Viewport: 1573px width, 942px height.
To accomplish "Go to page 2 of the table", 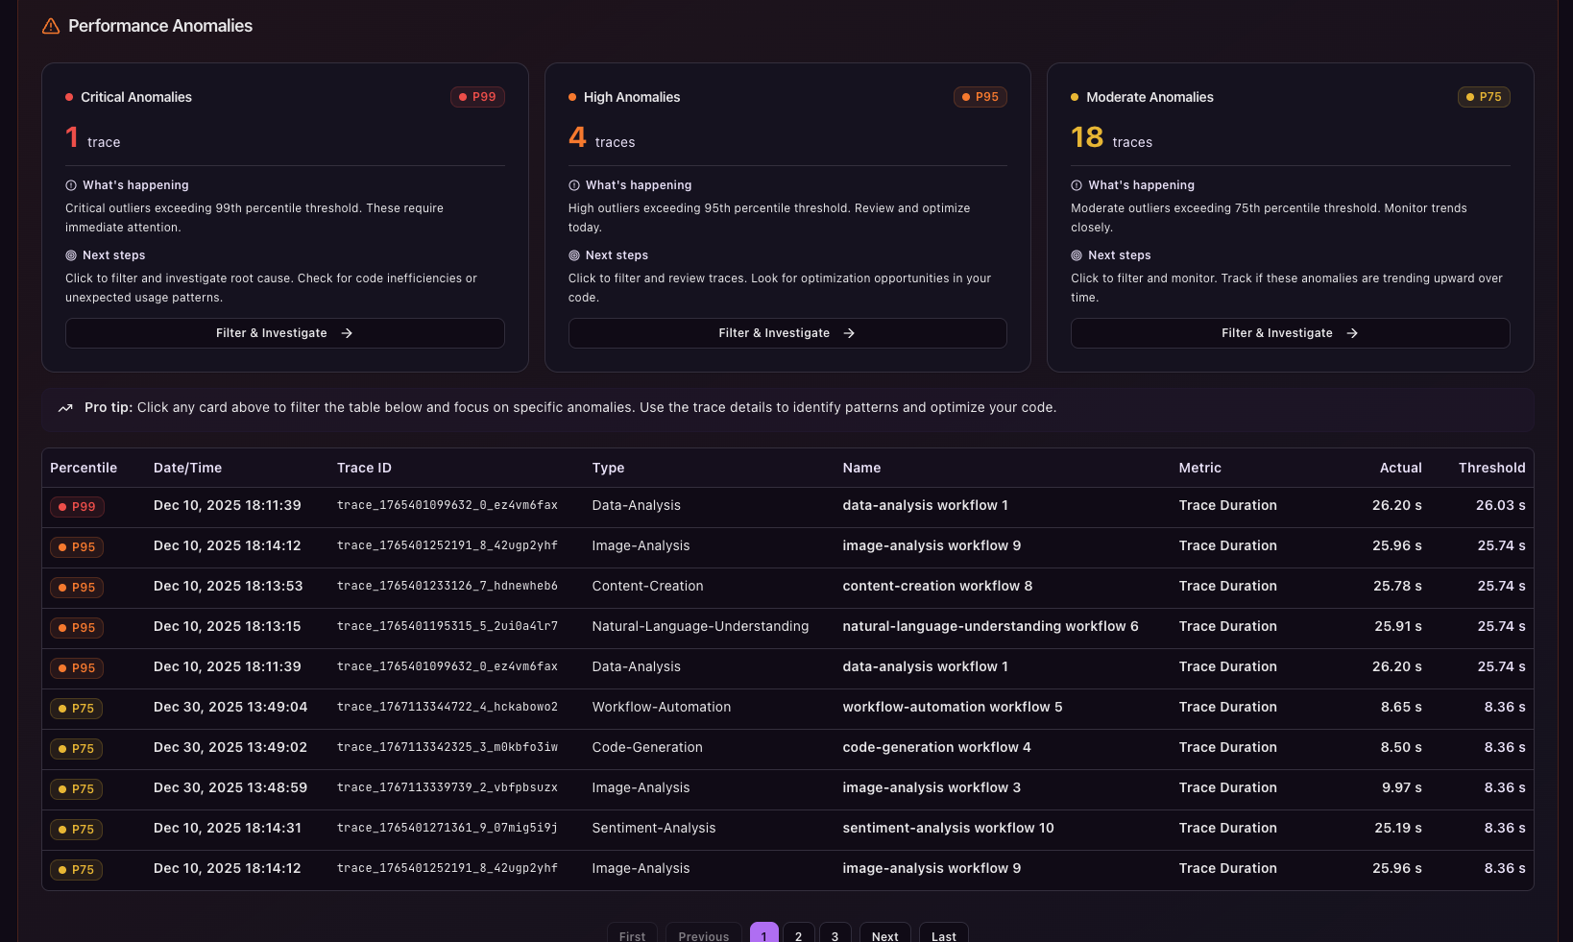I will 798,935.
